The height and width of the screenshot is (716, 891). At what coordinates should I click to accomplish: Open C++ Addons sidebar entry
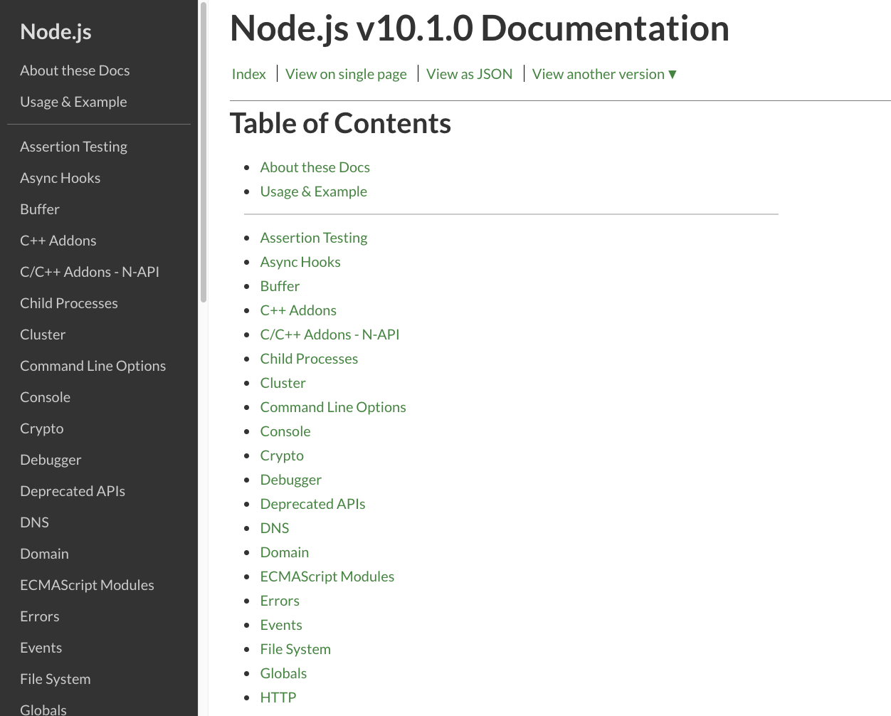point(58,241)
